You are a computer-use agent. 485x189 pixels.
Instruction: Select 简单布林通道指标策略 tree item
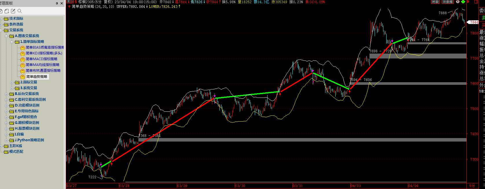pyautogui.click(x=43, y=71)
